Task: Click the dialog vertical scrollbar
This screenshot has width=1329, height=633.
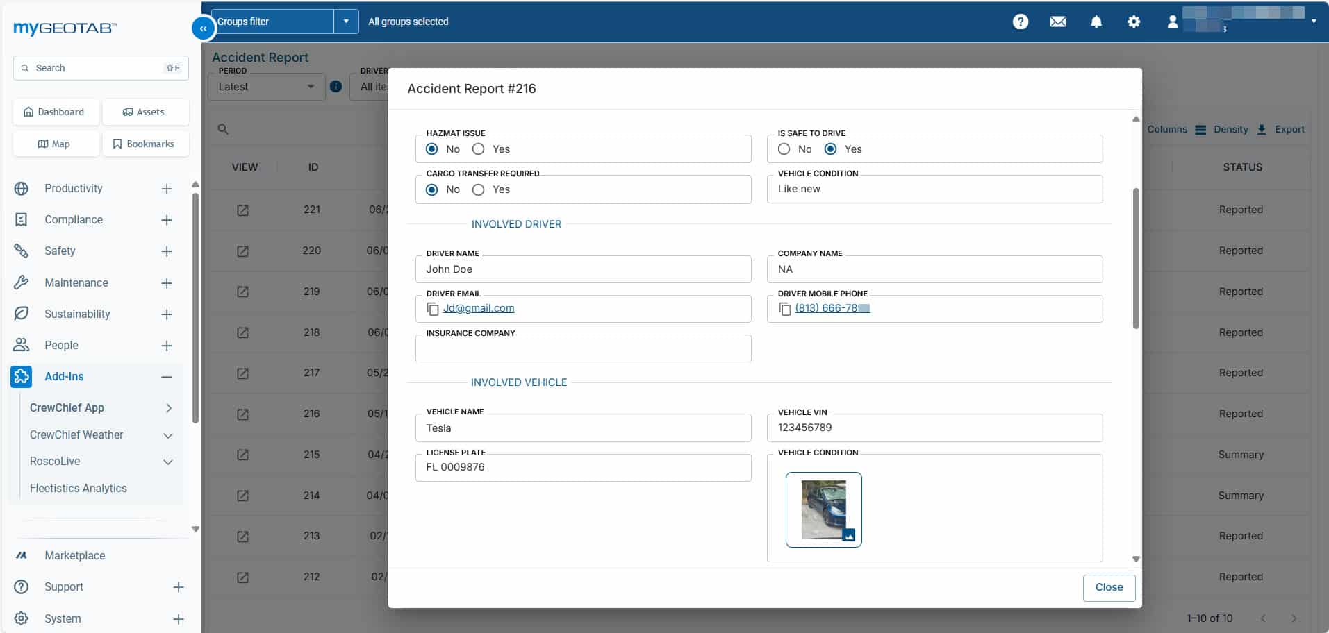Action: click(x=1137, y=258)
